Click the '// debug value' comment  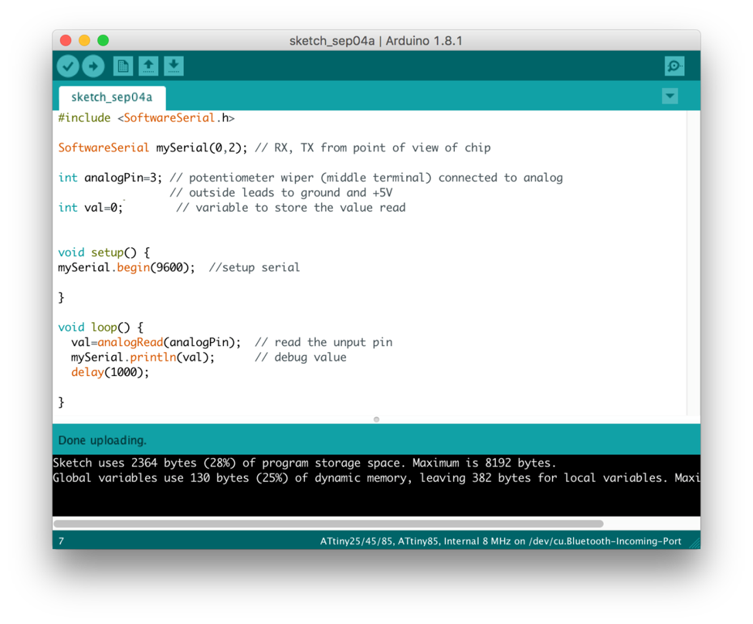click(x=300, y=357)
